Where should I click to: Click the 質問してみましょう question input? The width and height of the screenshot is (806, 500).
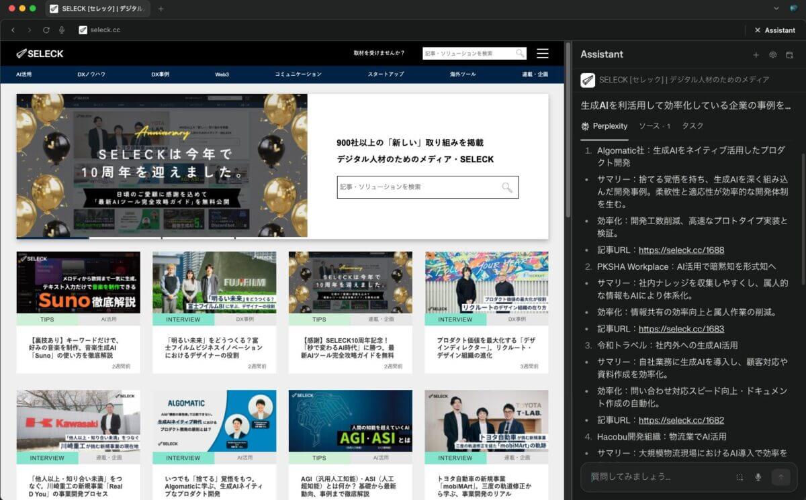tap(658, 477)
